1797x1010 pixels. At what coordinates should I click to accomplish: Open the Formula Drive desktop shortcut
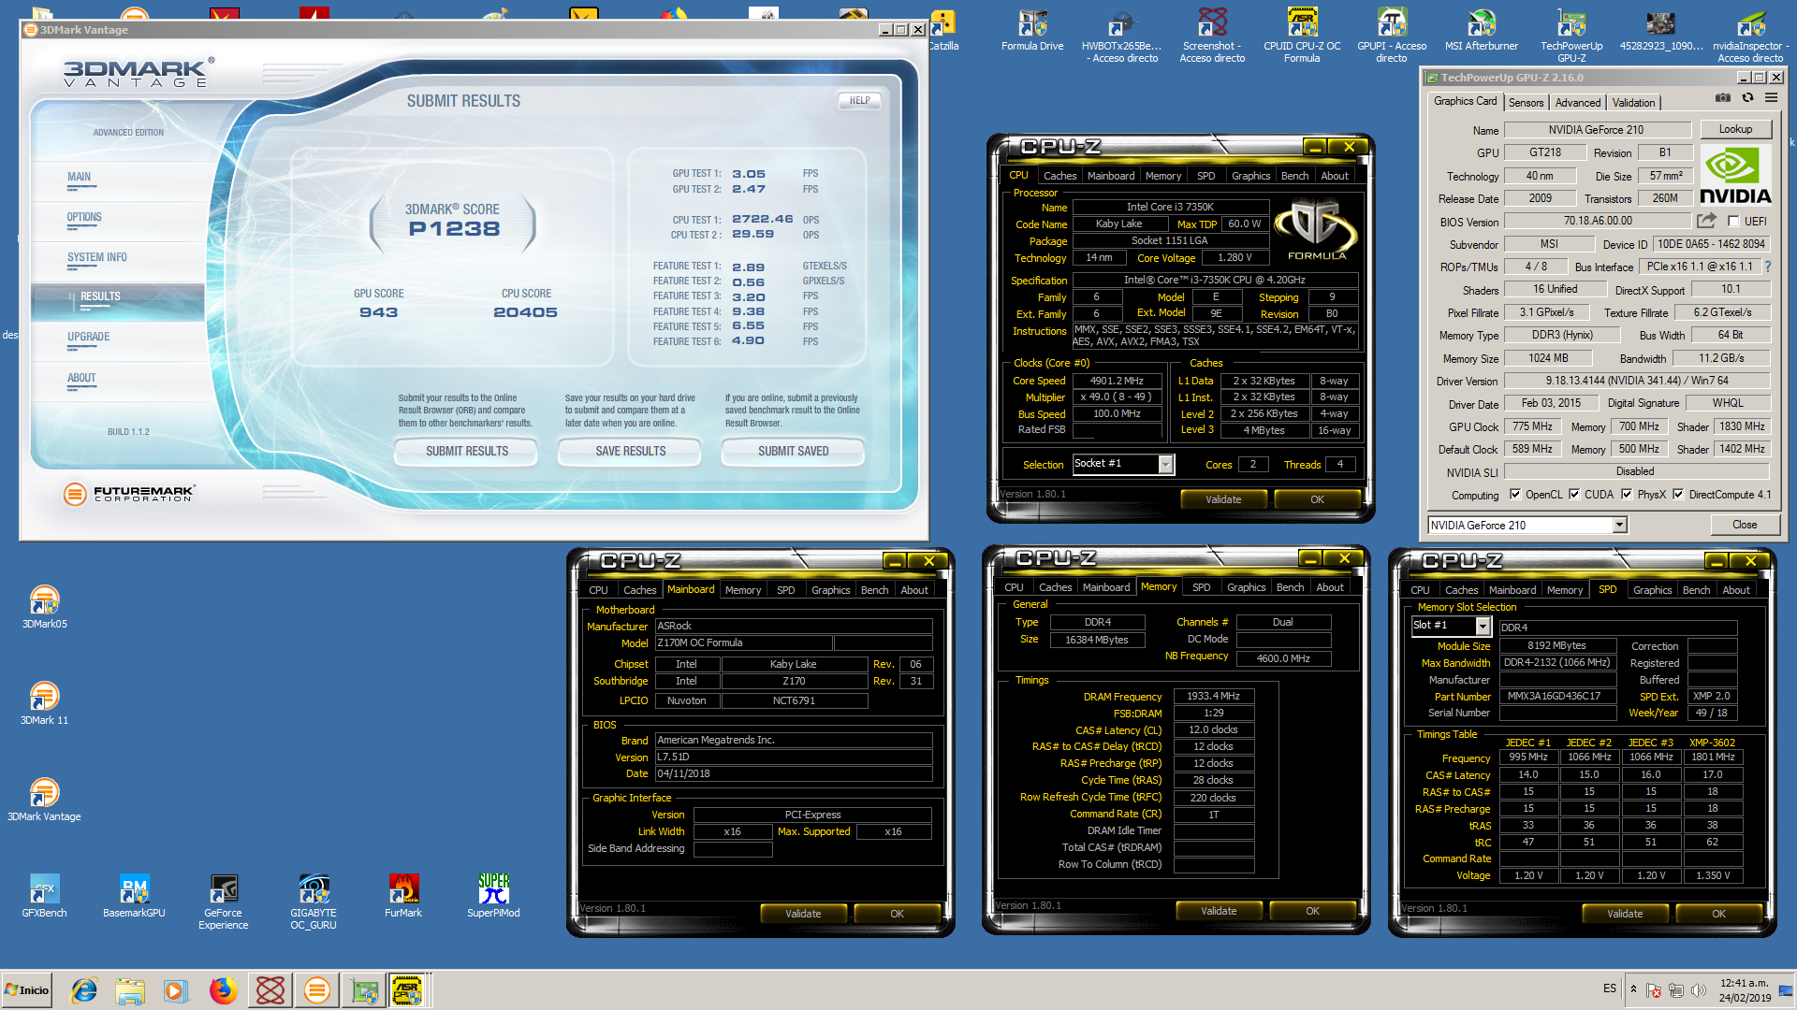pyautogui.click(x=1032, y=30)
